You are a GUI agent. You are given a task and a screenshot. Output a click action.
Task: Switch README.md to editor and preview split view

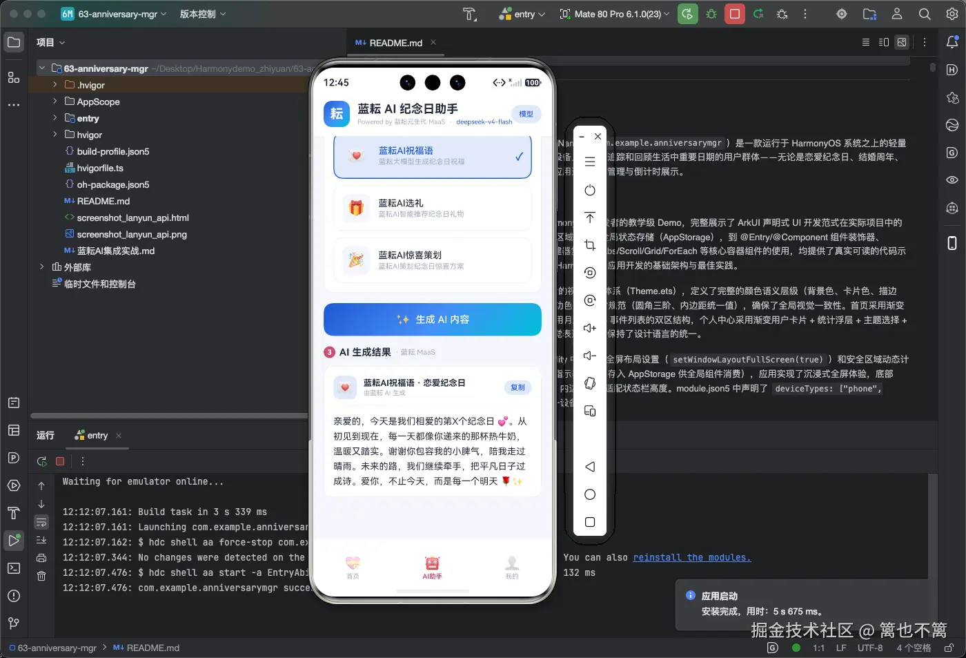pos(884,42)
